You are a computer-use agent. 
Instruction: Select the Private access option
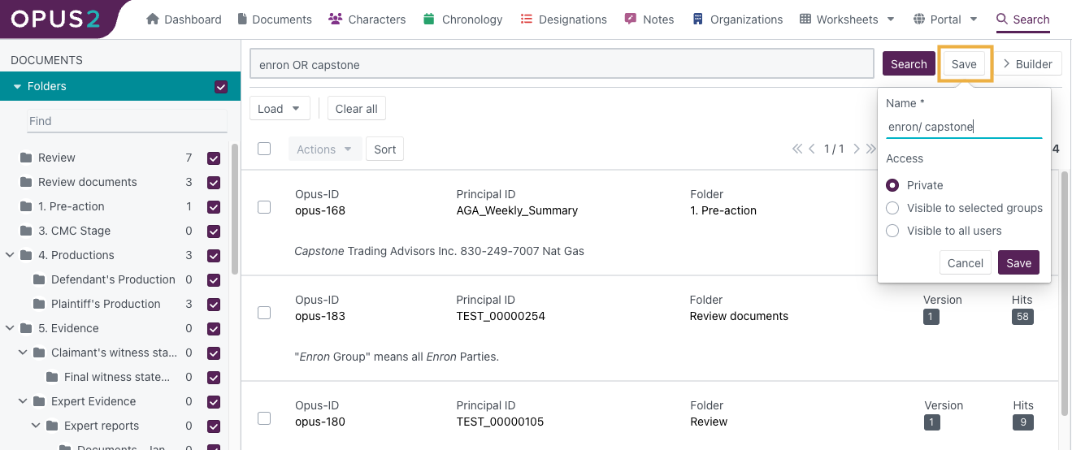point(892,185)
